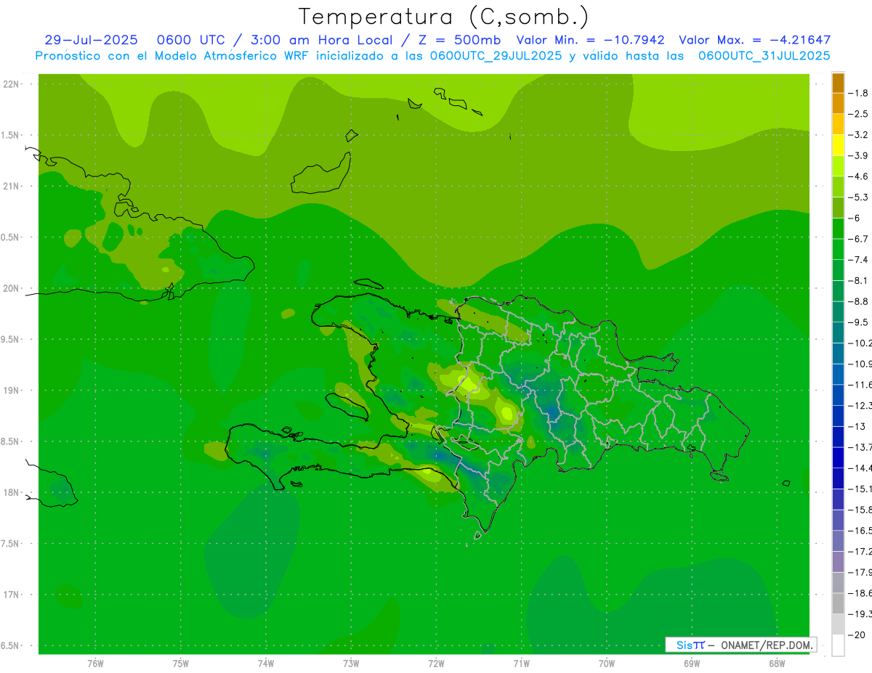Viewport: 872px width, 673px height.
Task: Click the "74W" longitude label
Action: coord(266,664)
